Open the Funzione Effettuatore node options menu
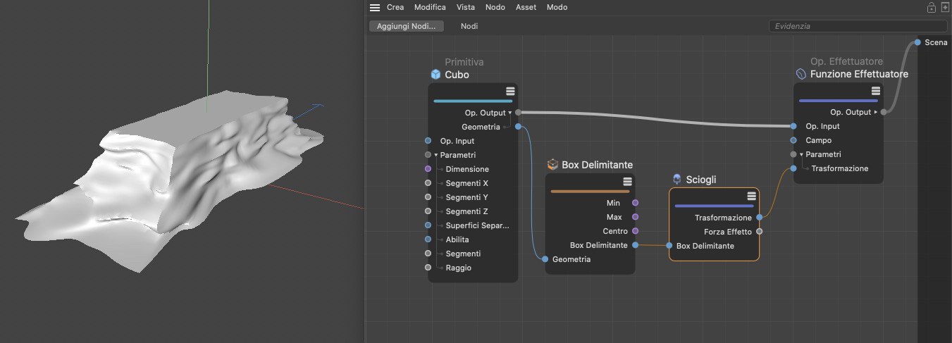This screenshot has width=952, height=343. click(875, 91)
